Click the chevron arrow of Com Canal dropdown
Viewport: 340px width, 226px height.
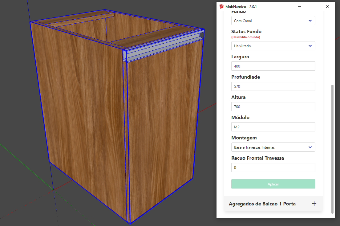click(x=310, y=21)
